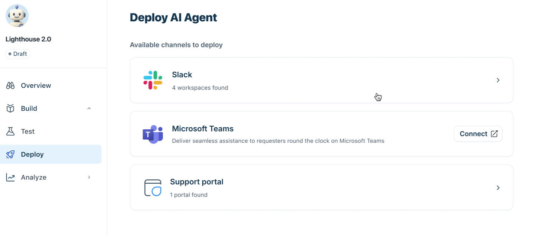
Task: Click the Build cube icon
Action: pyautogui.click(x=10, y=108)
